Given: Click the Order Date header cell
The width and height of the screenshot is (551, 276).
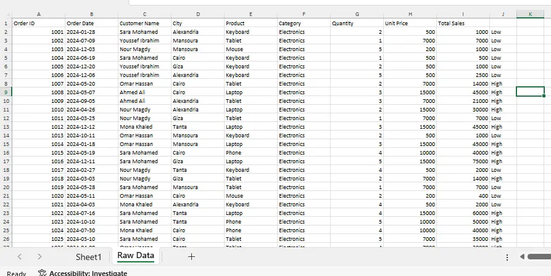Looking at the screenshot, I should (x=92, y=23).
